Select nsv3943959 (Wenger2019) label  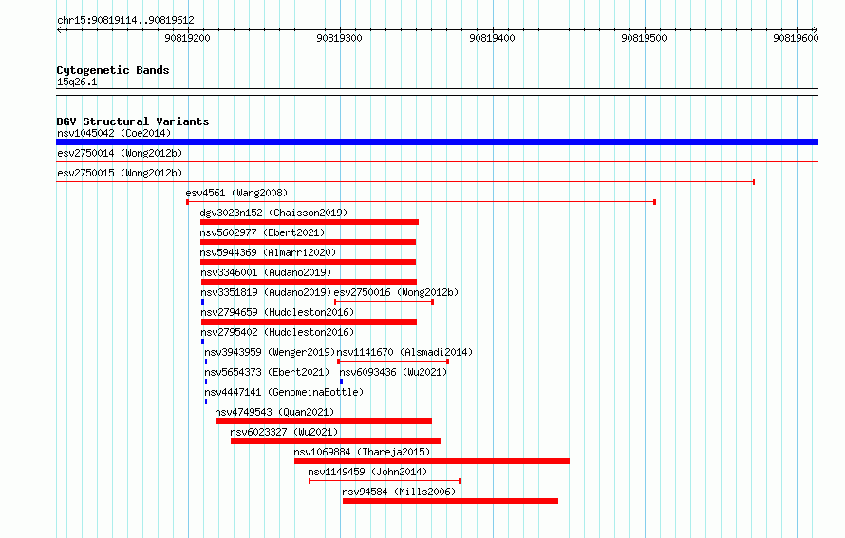tap(270, 352)
